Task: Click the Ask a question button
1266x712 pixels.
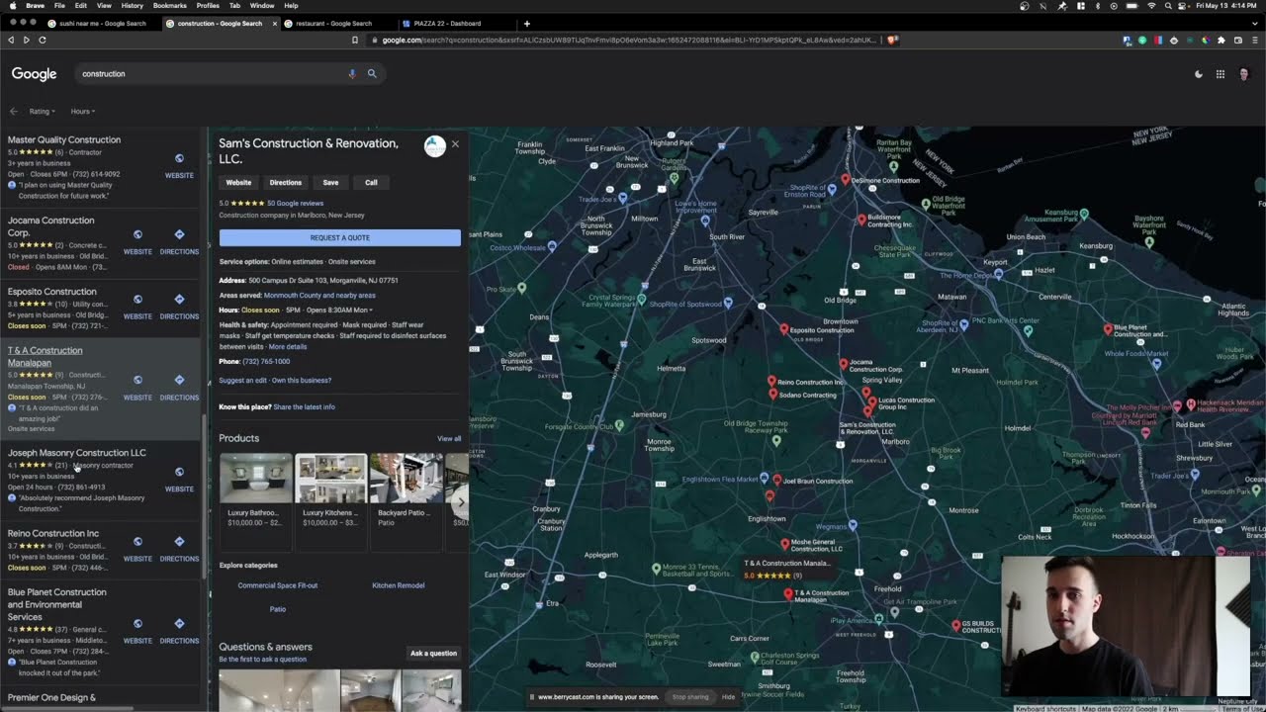Action: click(434, 654)
